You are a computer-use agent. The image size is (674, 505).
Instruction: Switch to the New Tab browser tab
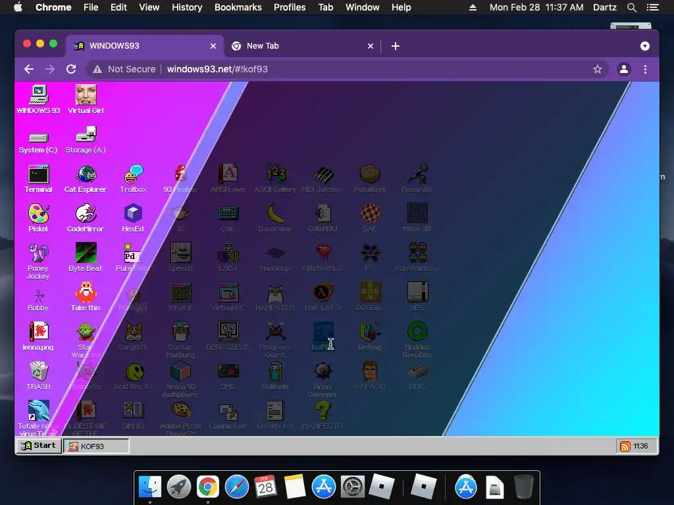click(302, 46)
